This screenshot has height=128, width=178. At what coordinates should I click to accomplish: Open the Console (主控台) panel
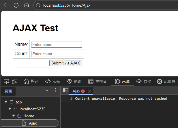click(x=98, y=81)
